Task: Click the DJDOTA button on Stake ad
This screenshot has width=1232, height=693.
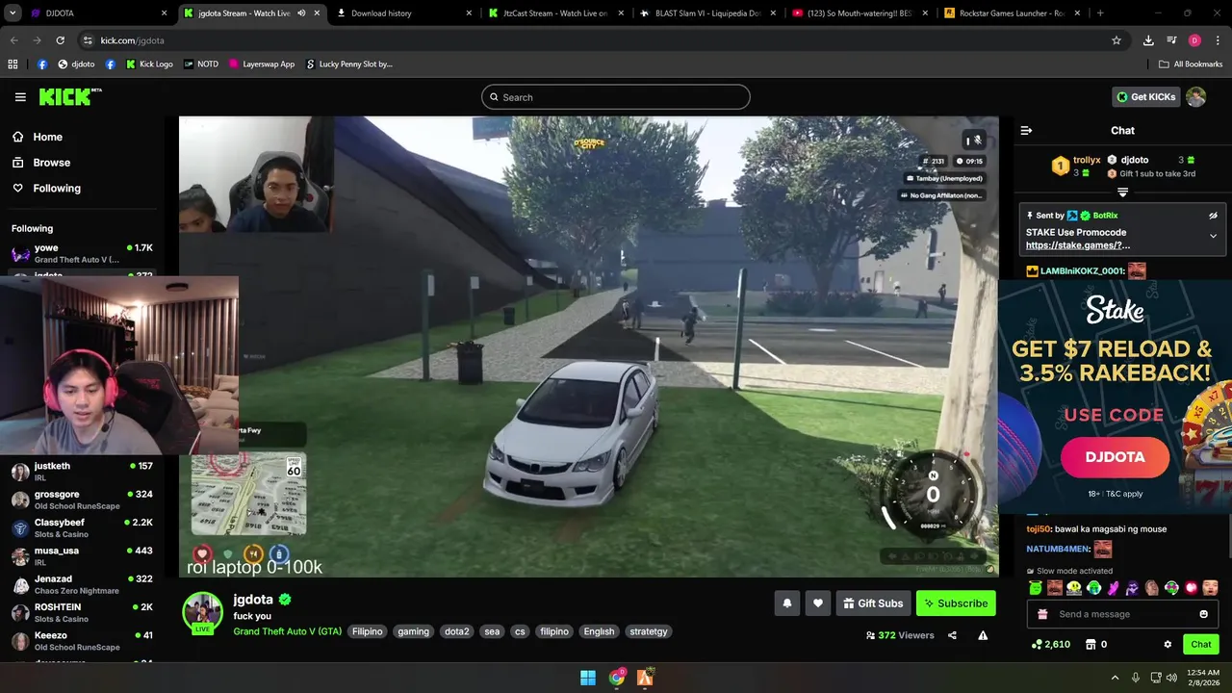Action: [x=1115, y=457]
